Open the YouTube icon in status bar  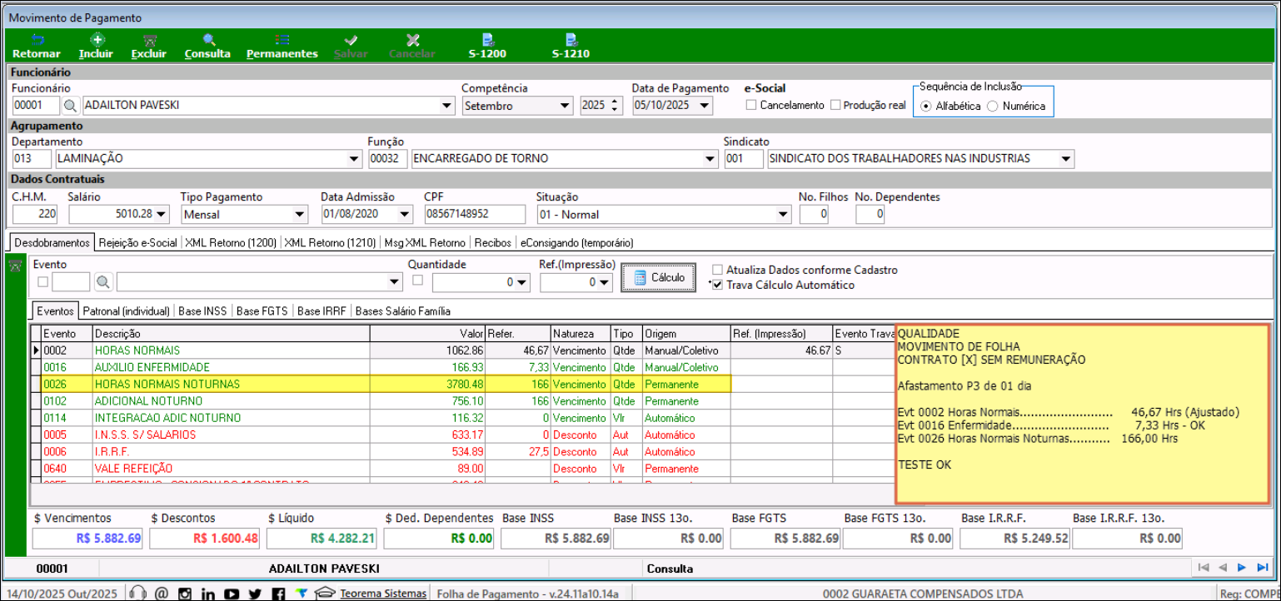pos(232,594)
